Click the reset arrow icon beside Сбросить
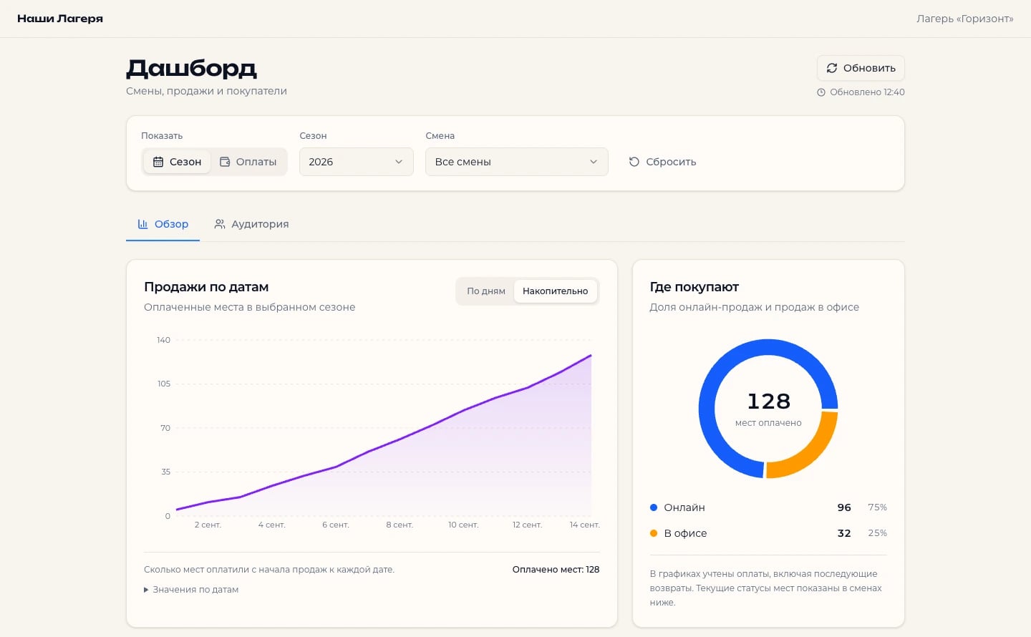 coord(634,162)
